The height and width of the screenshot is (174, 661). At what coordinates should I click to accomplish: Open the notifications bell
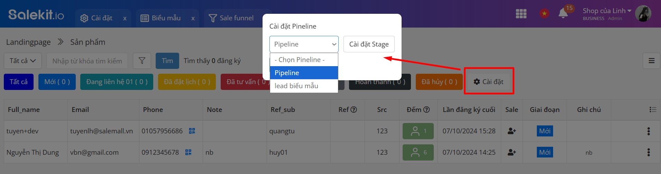click(563, 13)
